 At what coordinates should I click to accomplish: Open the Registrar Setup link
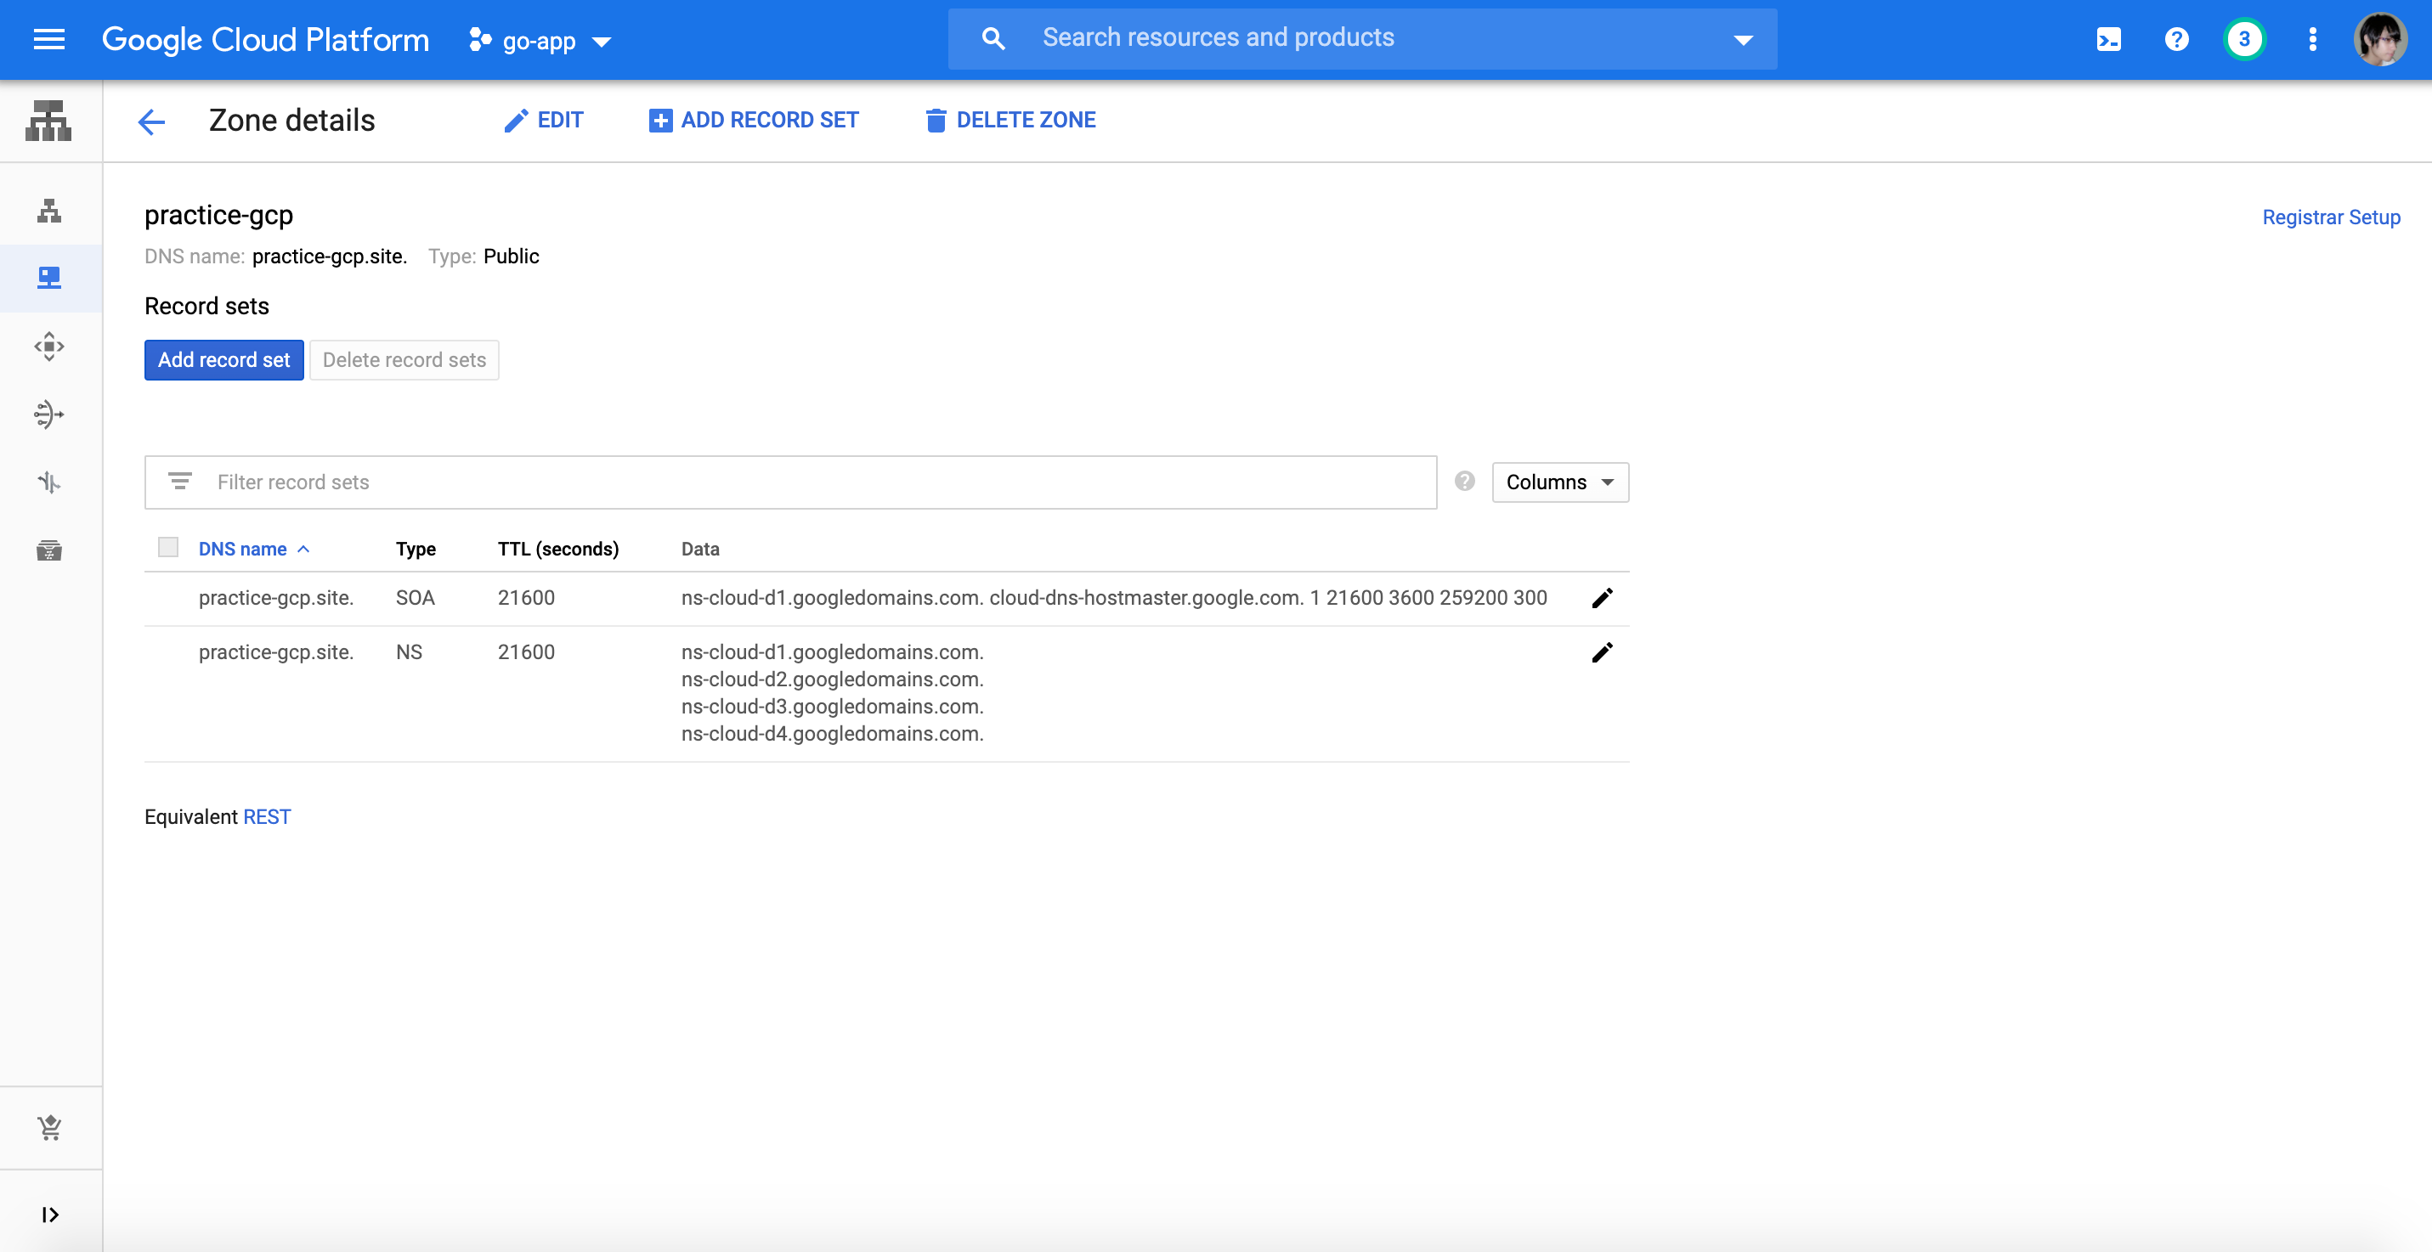click(2330, 217)
